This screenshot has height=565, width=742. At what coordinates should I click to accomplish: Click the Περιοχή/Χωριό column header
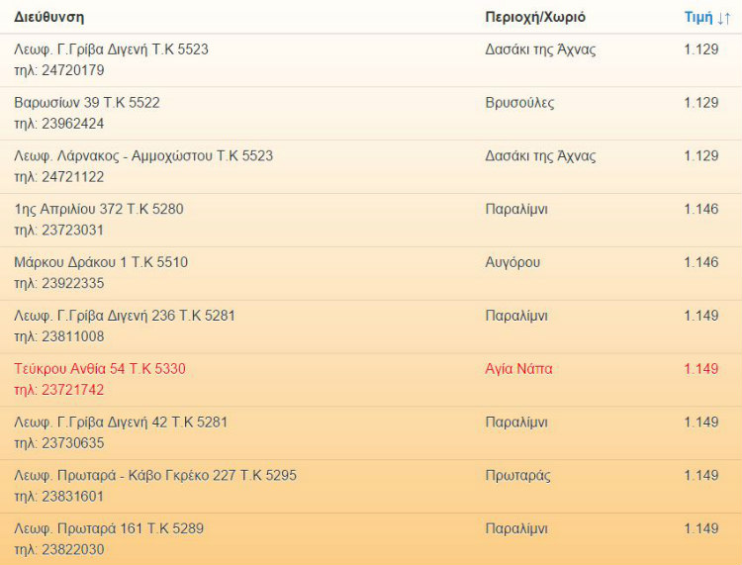click(535, 18)
